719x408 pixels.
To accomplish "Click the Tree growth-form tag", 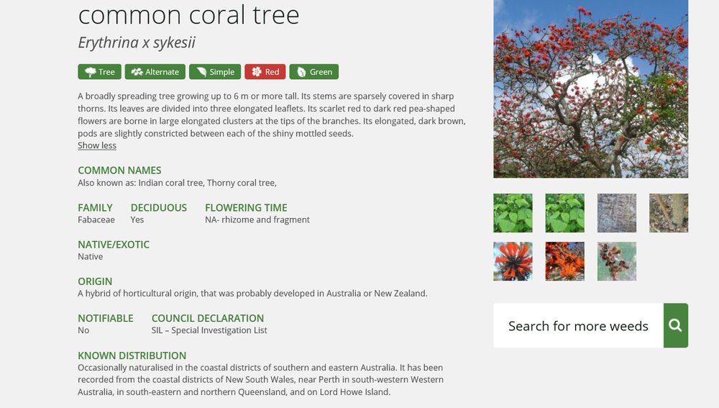I will pyautogui.click(x=99, y=71).
